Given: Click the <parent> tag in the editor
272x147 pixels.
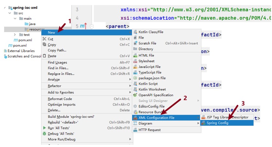Looking at the screenshot, I should [x=118, y=26].
